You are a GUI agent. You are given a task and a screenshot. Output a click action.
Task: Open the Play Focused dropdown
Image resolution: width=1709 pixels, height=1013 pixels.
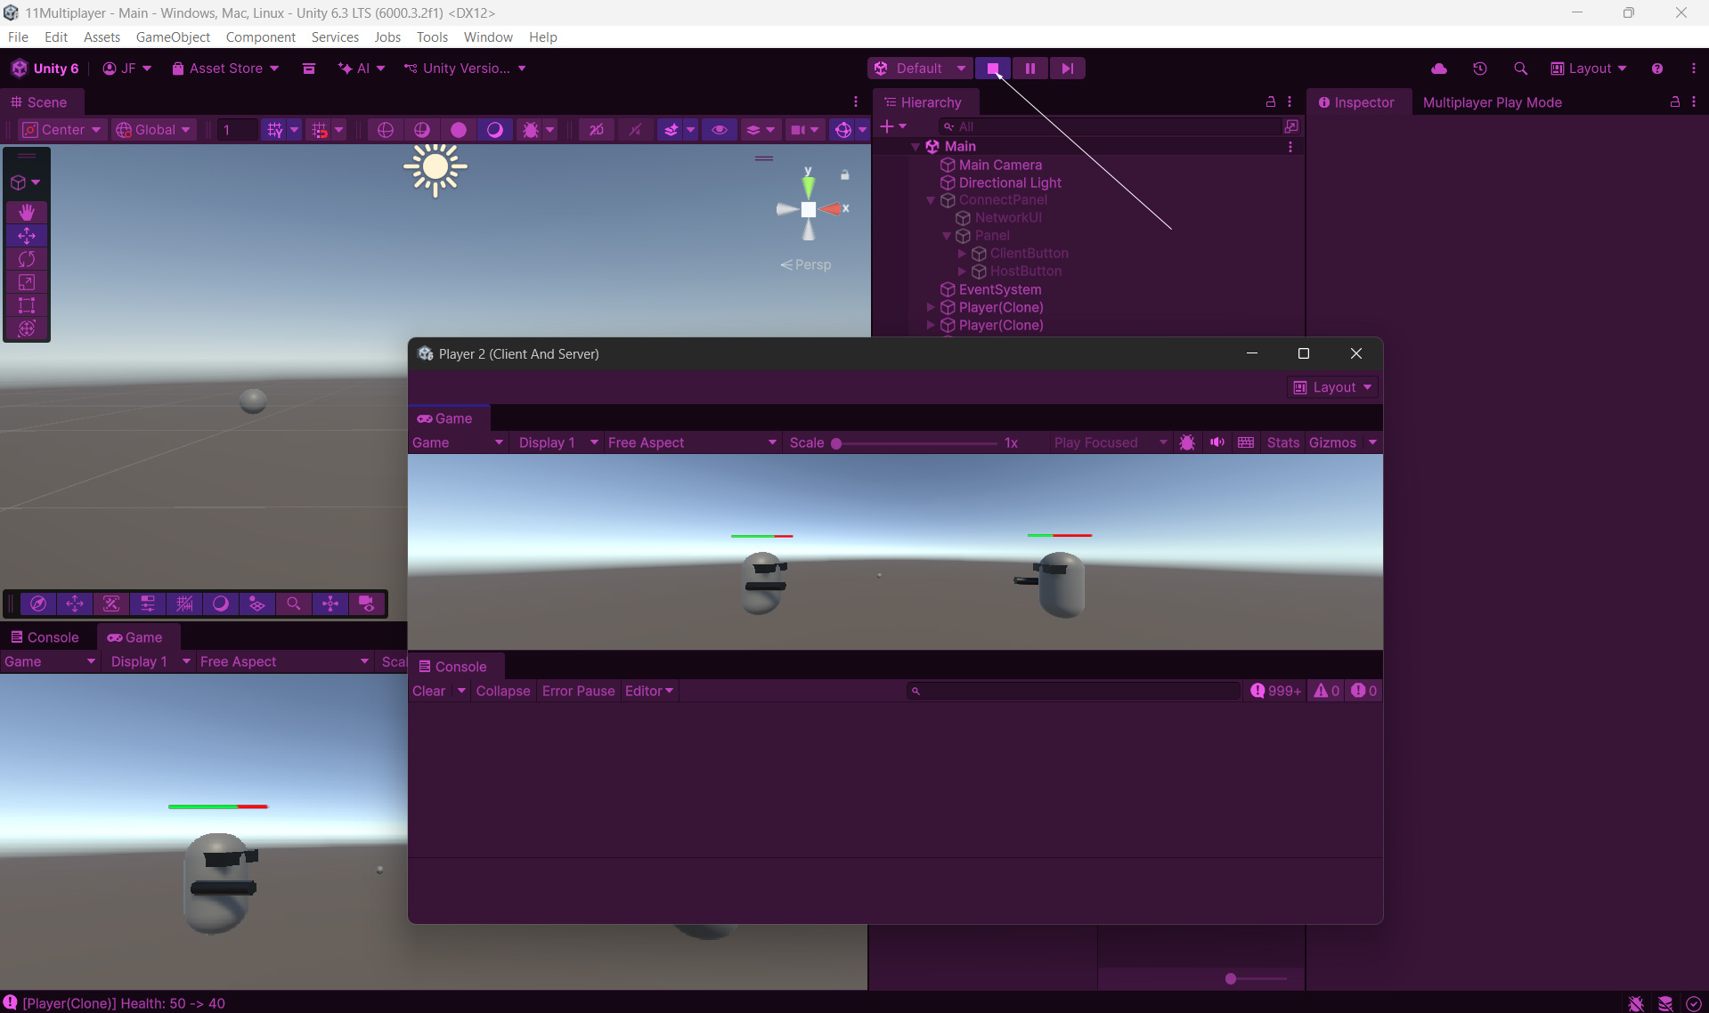(x=1109, y=442)
